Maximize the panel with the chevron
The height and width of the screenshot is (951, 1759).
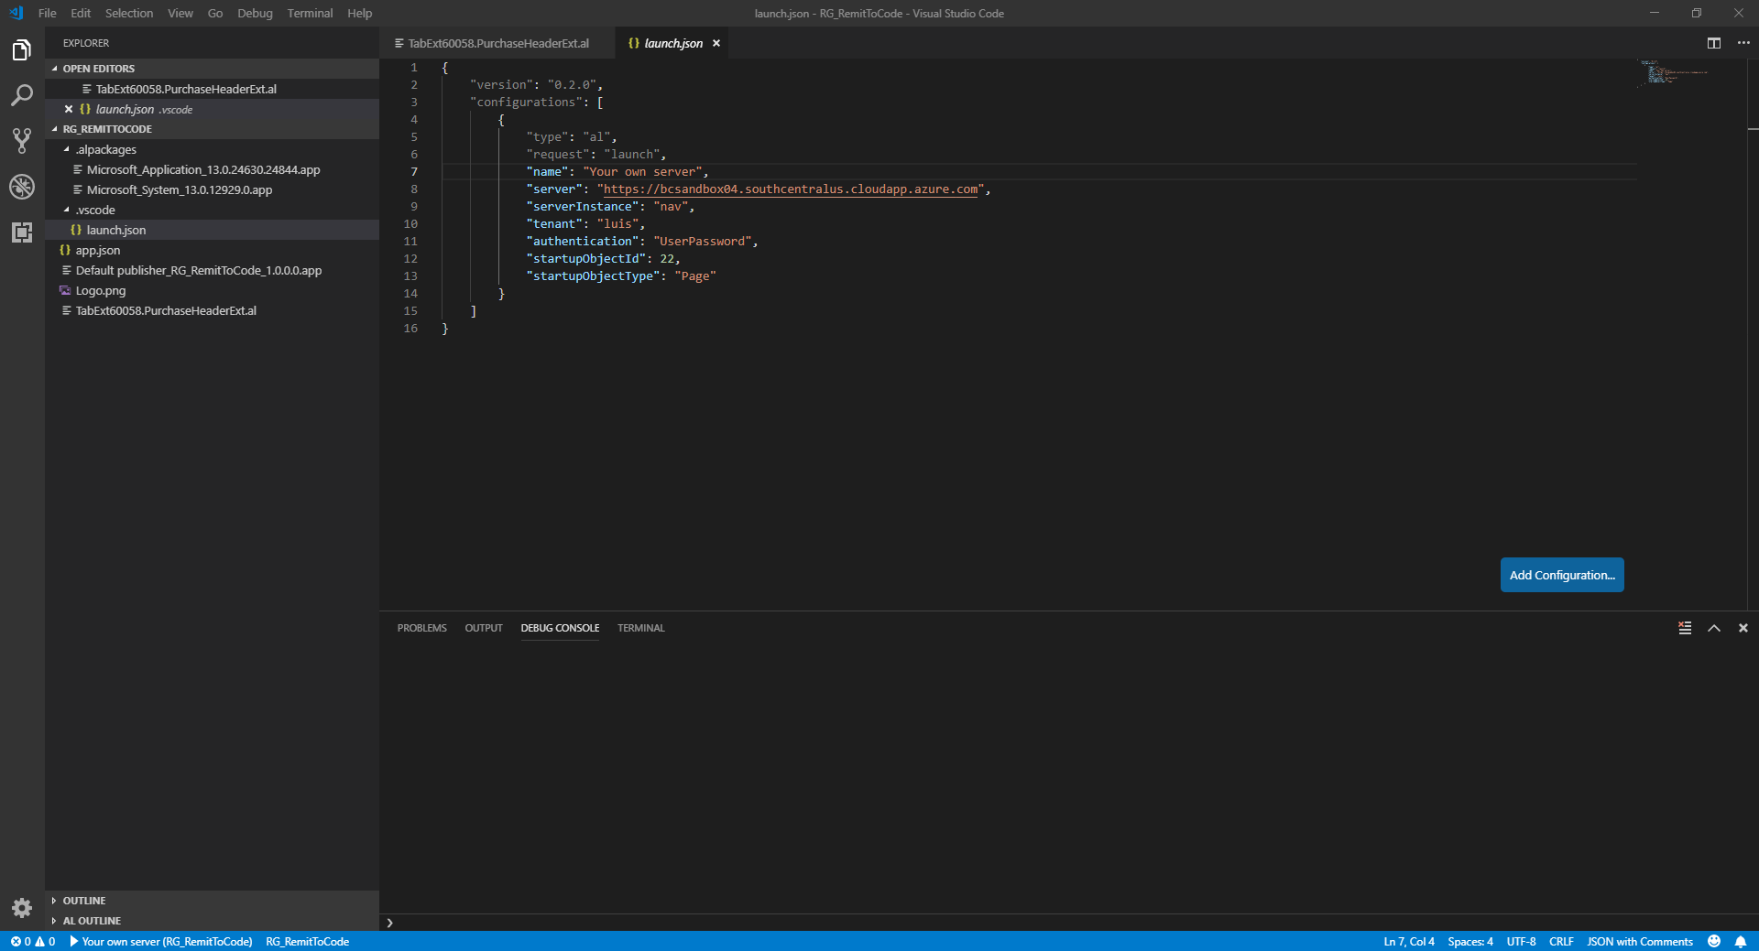tap(1714, 628)
